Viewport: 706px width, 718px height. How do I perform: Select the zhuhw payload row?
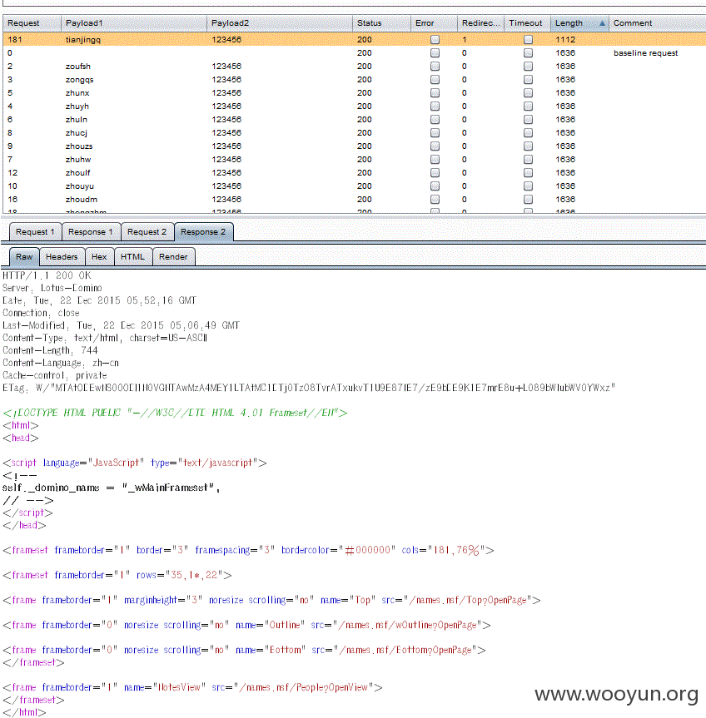pyautogui.click(x=354, y=160)
